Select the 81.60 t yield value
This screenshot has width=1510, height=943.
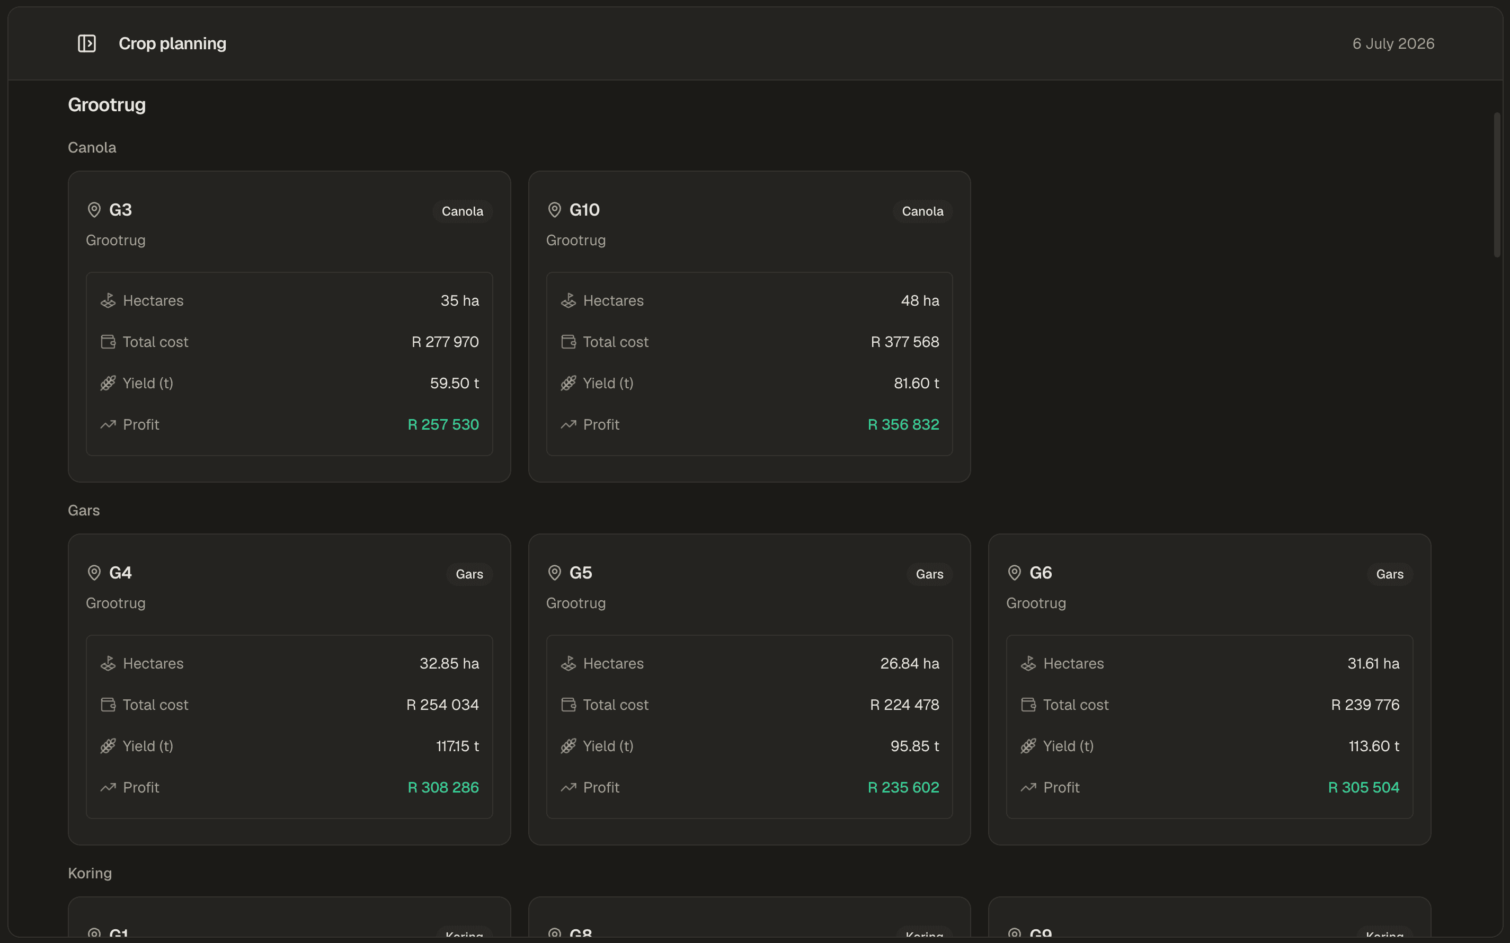point(916,383)
